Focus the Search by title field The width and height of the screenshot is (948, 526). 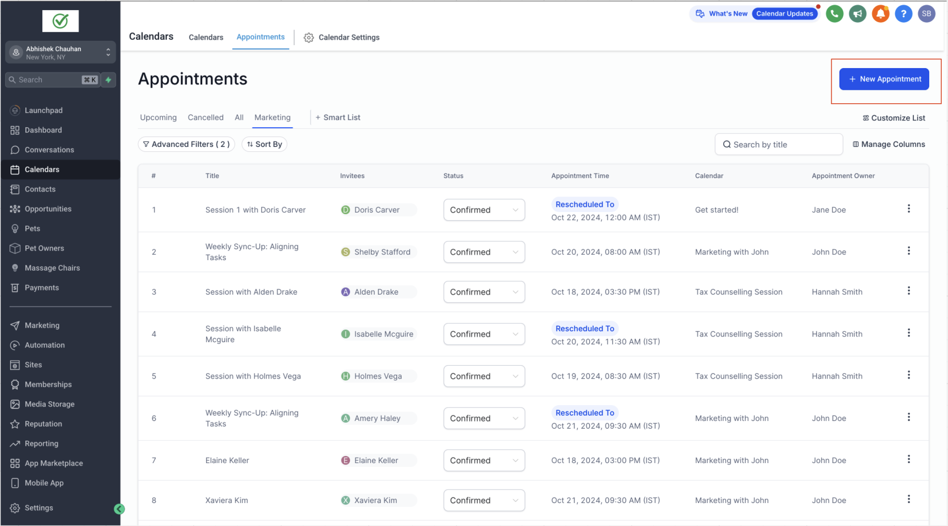click(778, 144)
